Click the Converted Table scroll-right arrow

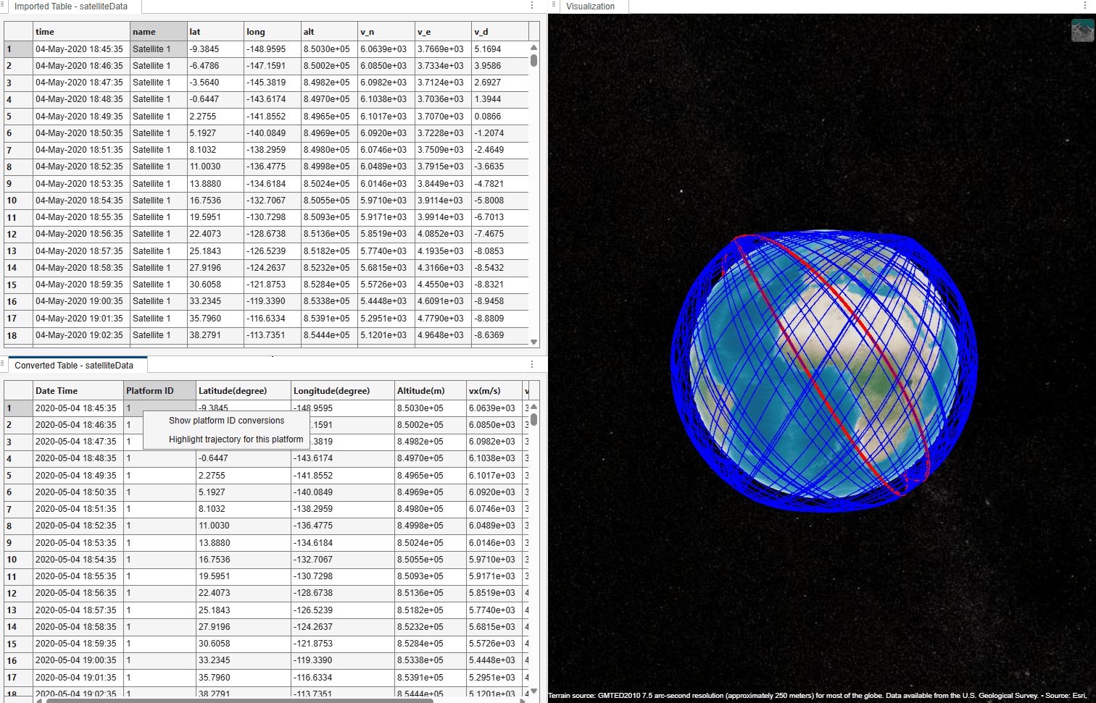pyautogui.click(x=523, y=700)
